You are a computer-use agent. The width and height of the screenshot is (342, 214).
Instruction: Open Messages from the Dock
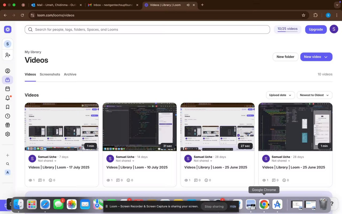point(59,204)
